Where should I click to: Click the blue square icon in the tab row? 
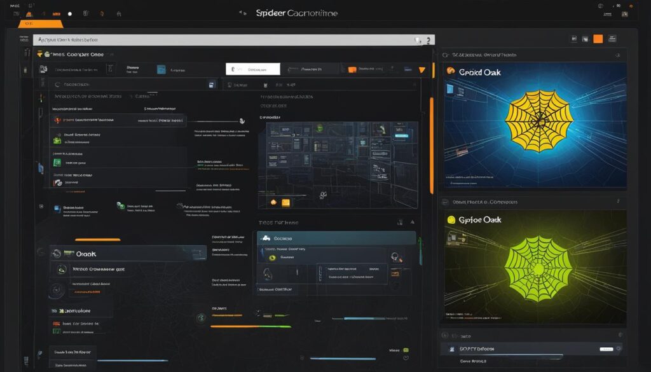(161, 70)
